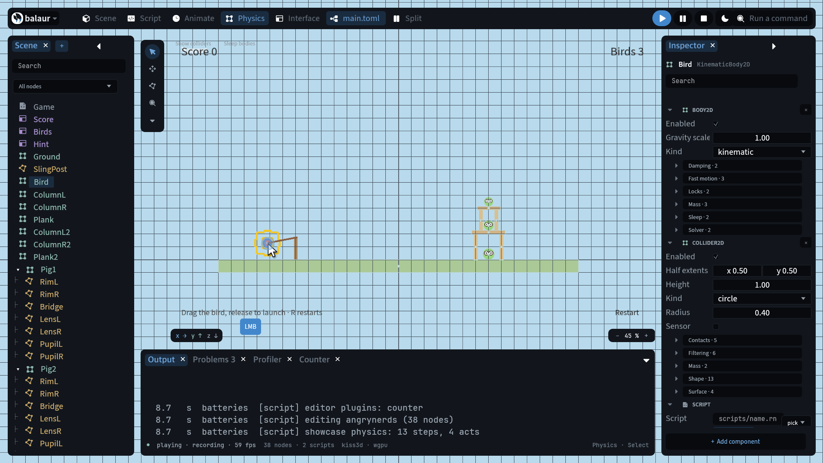Expand Inspector panel right arrow
Image resolution: width=823 pixels, height=463 pixels.
click(x=774, y=46)
